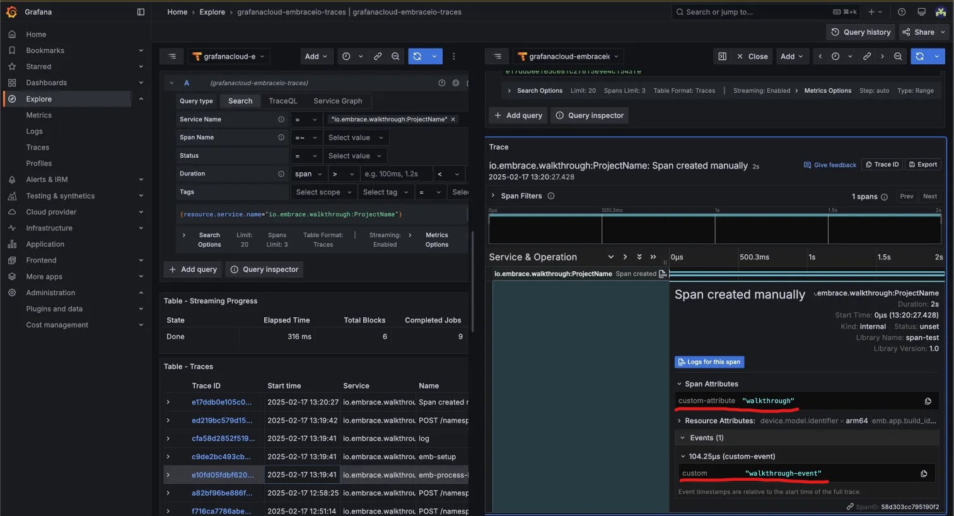Select Search query type

[x=240, y=101]
